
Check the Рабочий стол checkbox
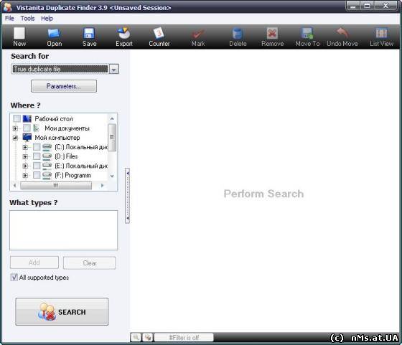(17, 118)
